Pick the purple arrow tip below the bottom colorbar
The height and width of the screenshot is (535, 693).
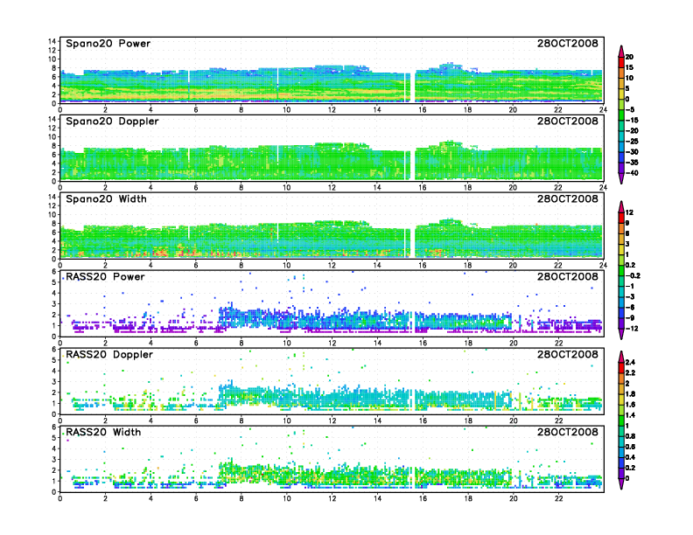click(621, 483)
